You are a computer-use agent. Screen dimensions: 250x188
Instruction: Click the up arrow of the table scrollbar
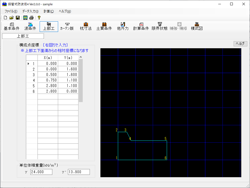[81, 57]
